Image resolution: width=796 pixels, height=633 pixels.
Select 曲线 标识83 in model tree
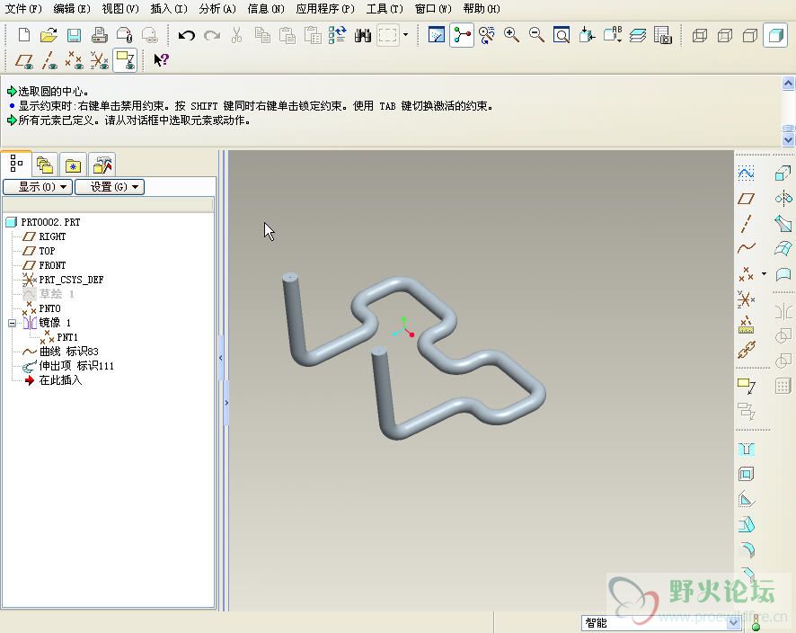point(69,352)
